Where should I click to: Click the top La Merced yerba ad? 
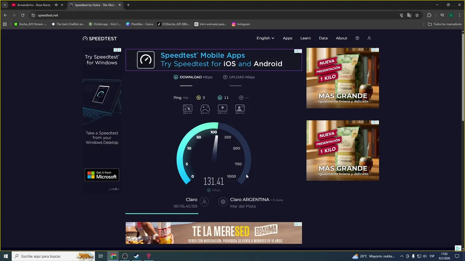click(x=343, y=78)
